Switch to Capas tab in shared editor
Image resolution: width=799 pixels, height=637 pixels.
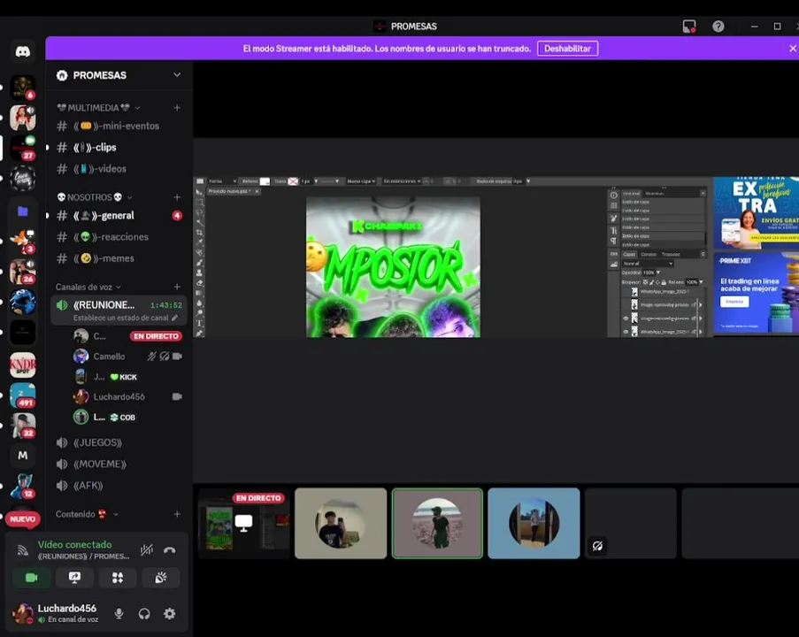coord(629,254)
